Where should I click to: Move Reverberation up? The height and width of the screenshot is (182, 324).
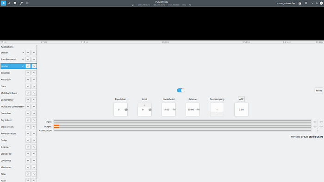[28, 133]
